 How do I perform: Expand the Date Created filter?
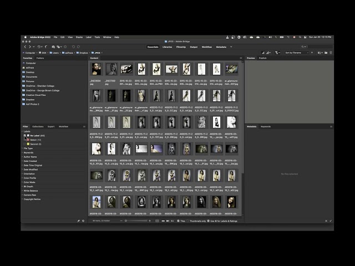[x=22, y=161]
